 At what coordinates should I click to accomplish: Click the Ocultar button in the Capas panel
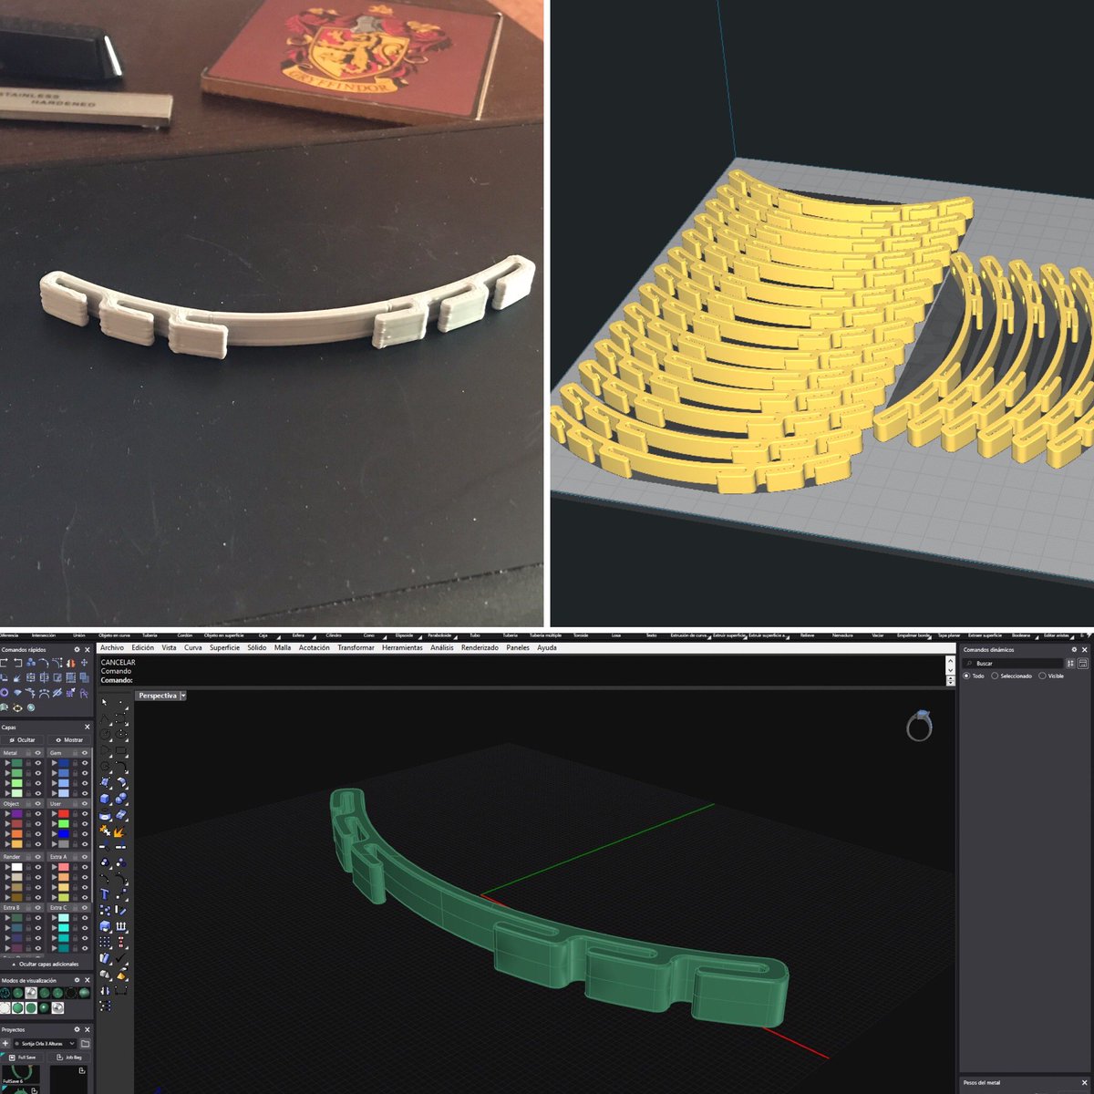23,739
